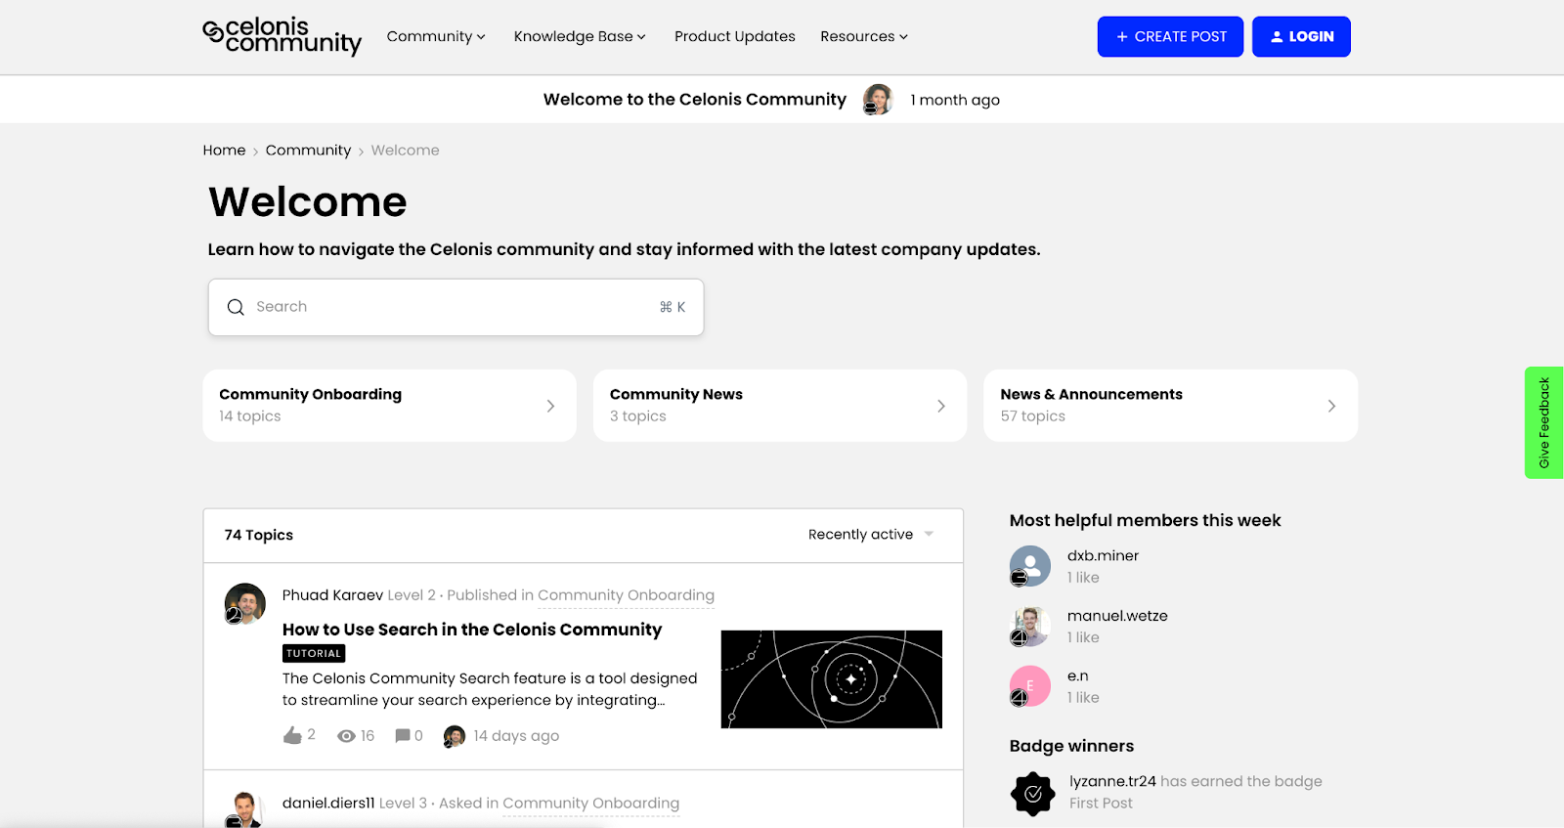The height and width of the screenshot is (828, 1564).
Task: Open Community Onboarding link in daniel.diers11's post
Action: pos(590,804)
